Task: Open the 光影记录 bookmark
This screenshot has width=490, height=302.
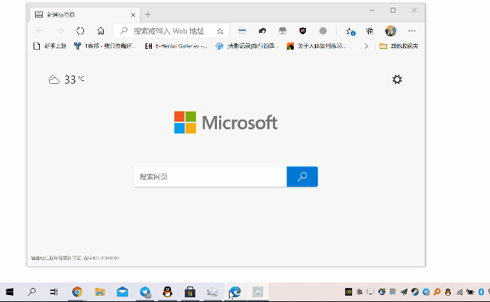Action: coord(247,46)
